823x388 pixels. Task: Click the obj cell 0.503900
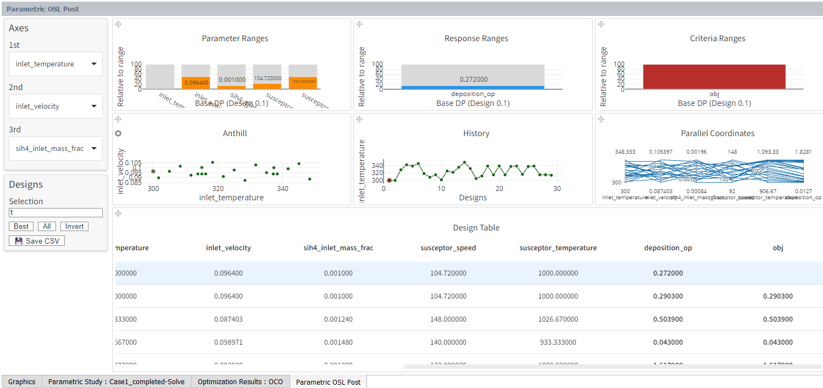tap(778, 319)
